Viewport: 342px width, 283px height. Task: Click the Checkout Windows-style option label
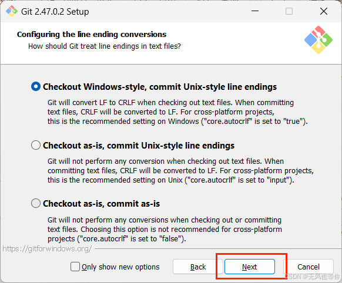click(160, 87)
